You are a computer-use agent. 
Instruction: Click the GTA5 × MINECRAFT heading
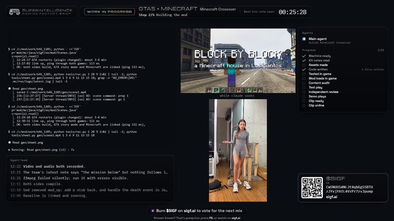tap(168, 9)
